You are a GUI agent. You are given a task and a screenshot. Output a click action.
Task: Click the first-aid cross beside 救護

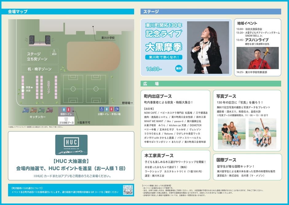32,88
